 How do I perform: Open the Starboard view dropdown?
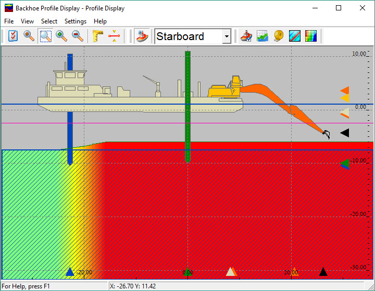(227, 36)
